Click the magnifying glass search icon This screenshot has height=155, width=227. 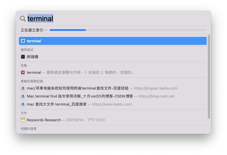pyautogui.click(x=23, y=19)
